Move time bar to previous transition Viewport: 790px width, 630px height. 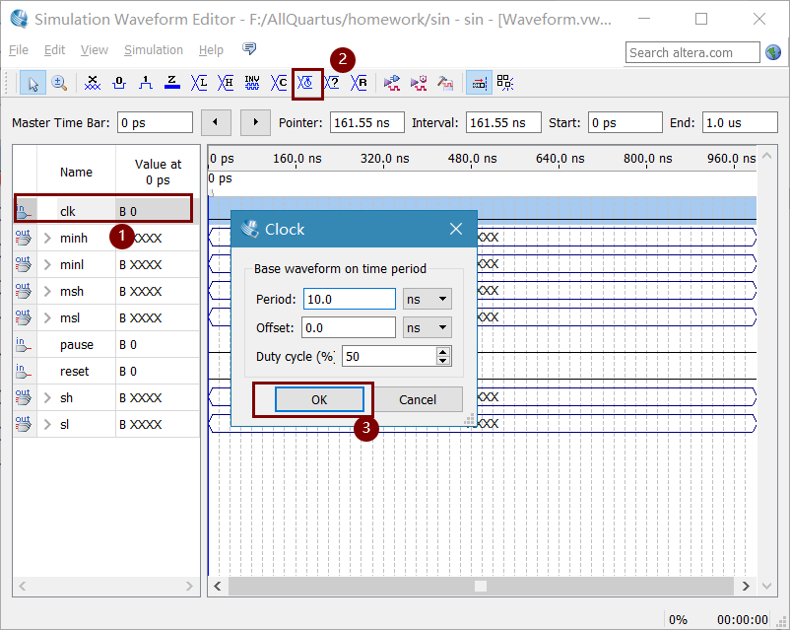tap(216, 122)
